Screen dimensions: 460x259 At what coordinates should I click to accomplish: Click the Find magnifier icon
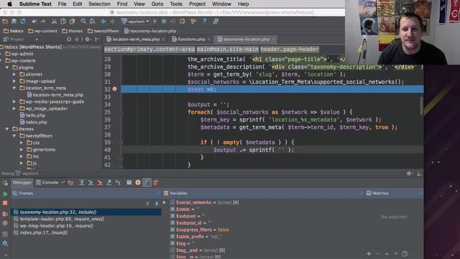coord(83,21)
